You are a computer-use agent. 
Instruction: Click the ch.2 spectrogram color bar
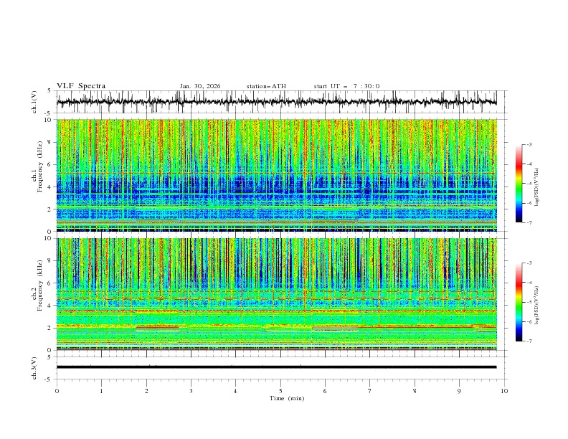coord(519,302)
